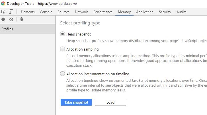Go to the Performance tab
The width and height of the screenshot is (207, 115).
103,12
